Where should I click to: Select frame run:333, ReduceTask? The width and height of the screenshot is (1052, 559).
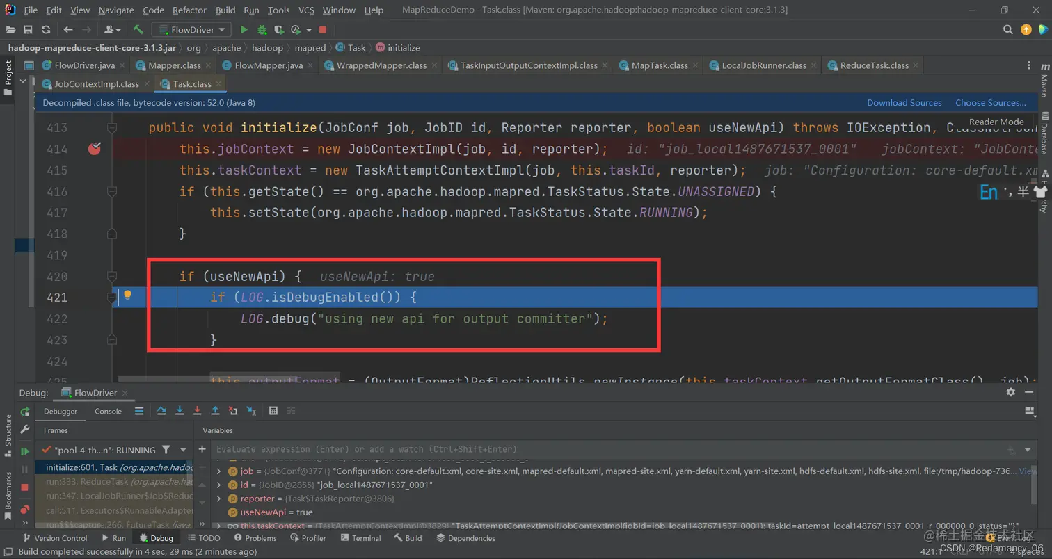click(x=114, y=481)
